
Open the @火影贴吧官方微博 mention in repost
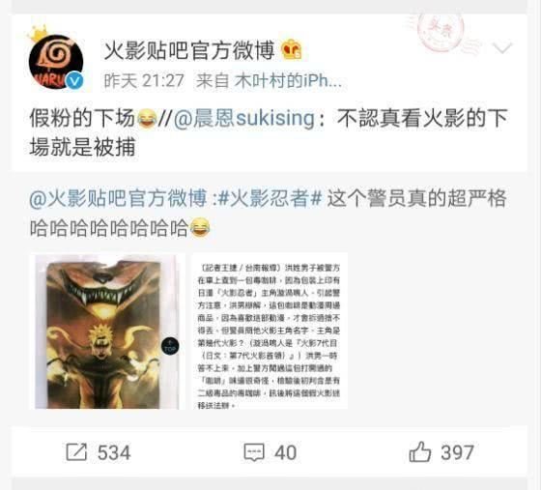tap(118, 199)
